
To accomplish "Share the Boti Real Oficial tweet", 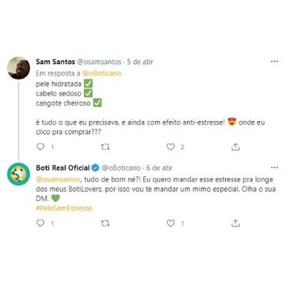I will [236, 223].
